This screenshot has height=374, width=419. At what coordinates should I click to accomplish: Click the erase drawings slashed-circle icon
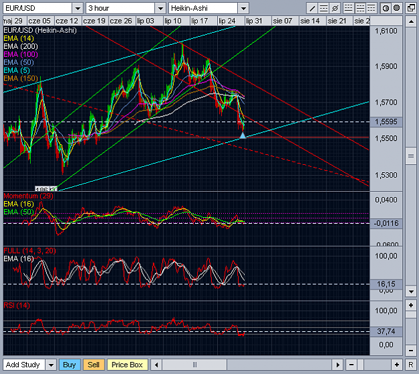335,8
